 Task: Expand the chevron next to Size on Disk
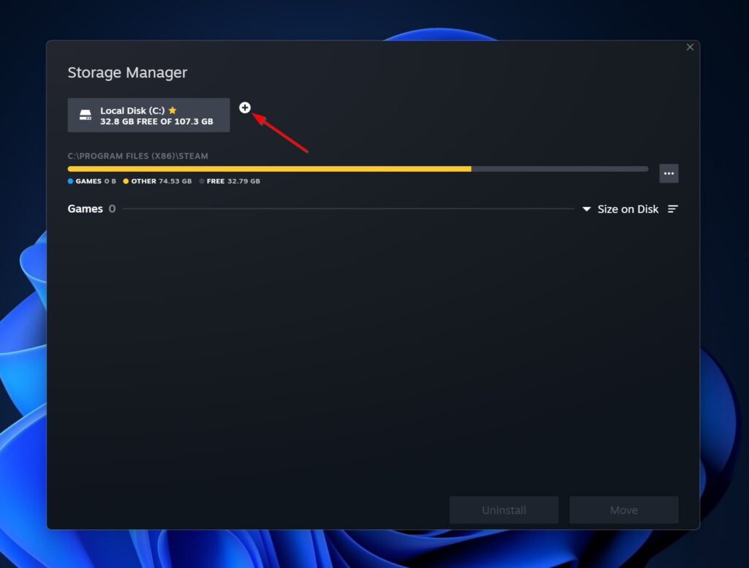587,209
